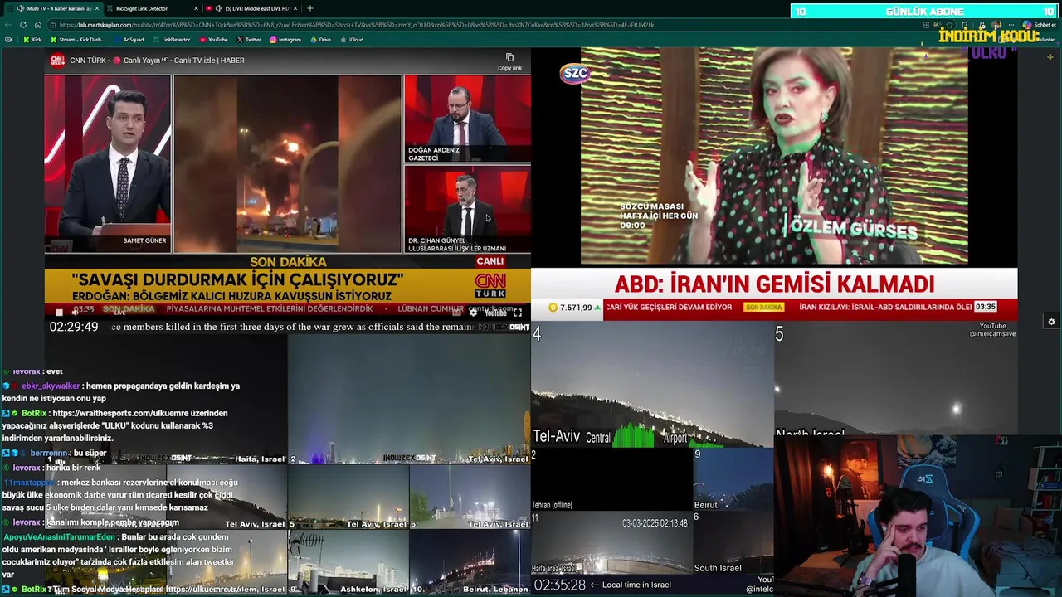Open the YouTube bookmark
Image resolution: width=1062 pixels, height=597 pixels.
pos(214,40)
